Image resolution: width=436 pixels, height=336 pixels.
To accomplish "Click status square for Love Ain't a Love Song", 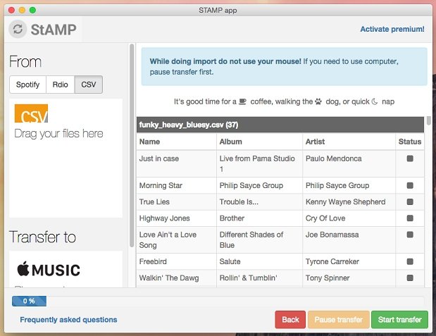I will pos(410,235).
